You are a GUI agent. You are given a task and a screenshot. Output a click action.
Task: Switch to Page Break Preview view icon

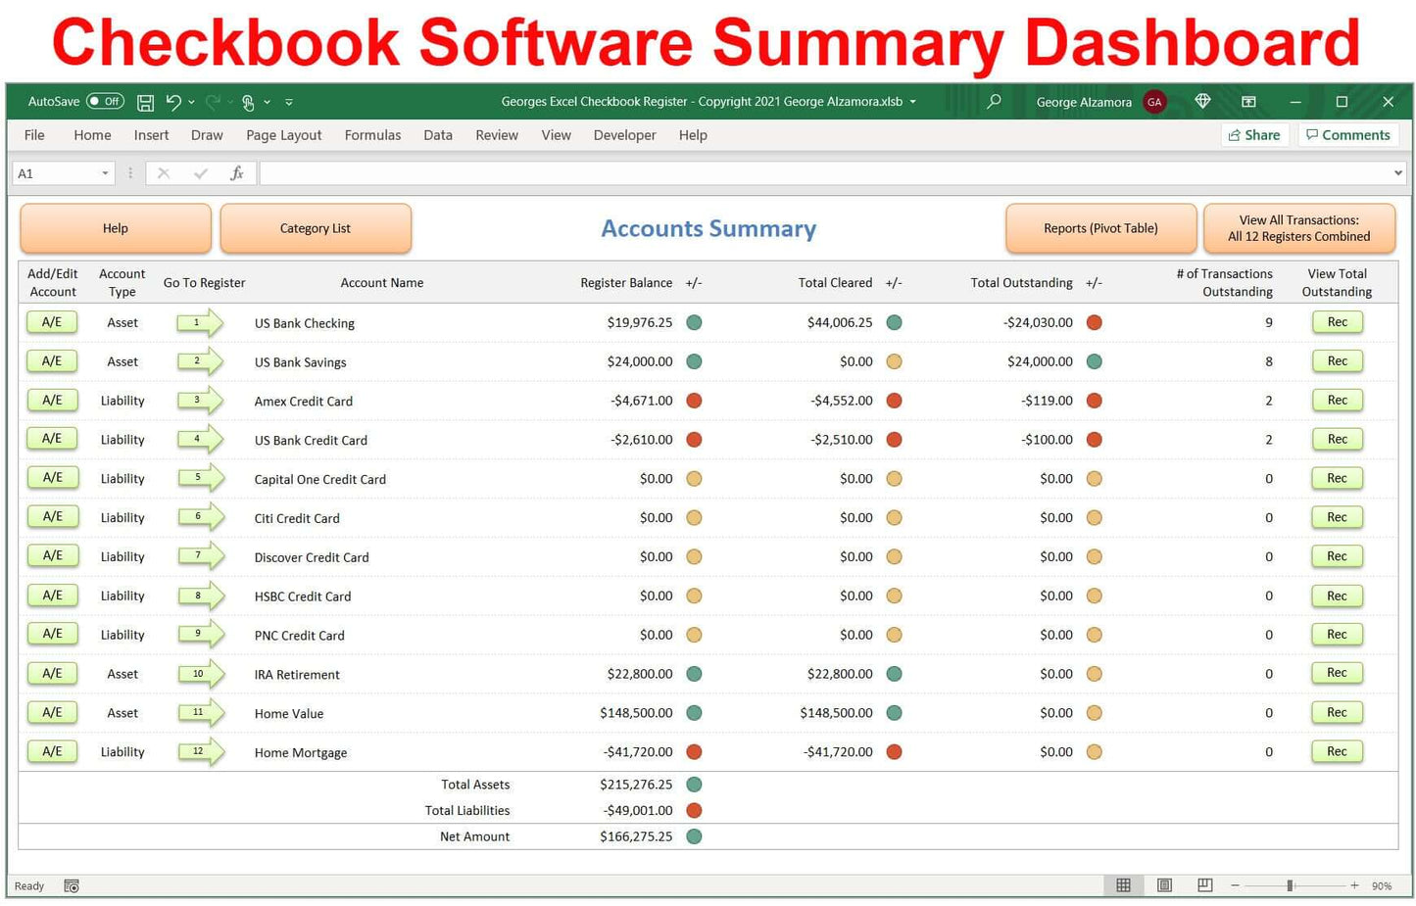click(1204, 884)
